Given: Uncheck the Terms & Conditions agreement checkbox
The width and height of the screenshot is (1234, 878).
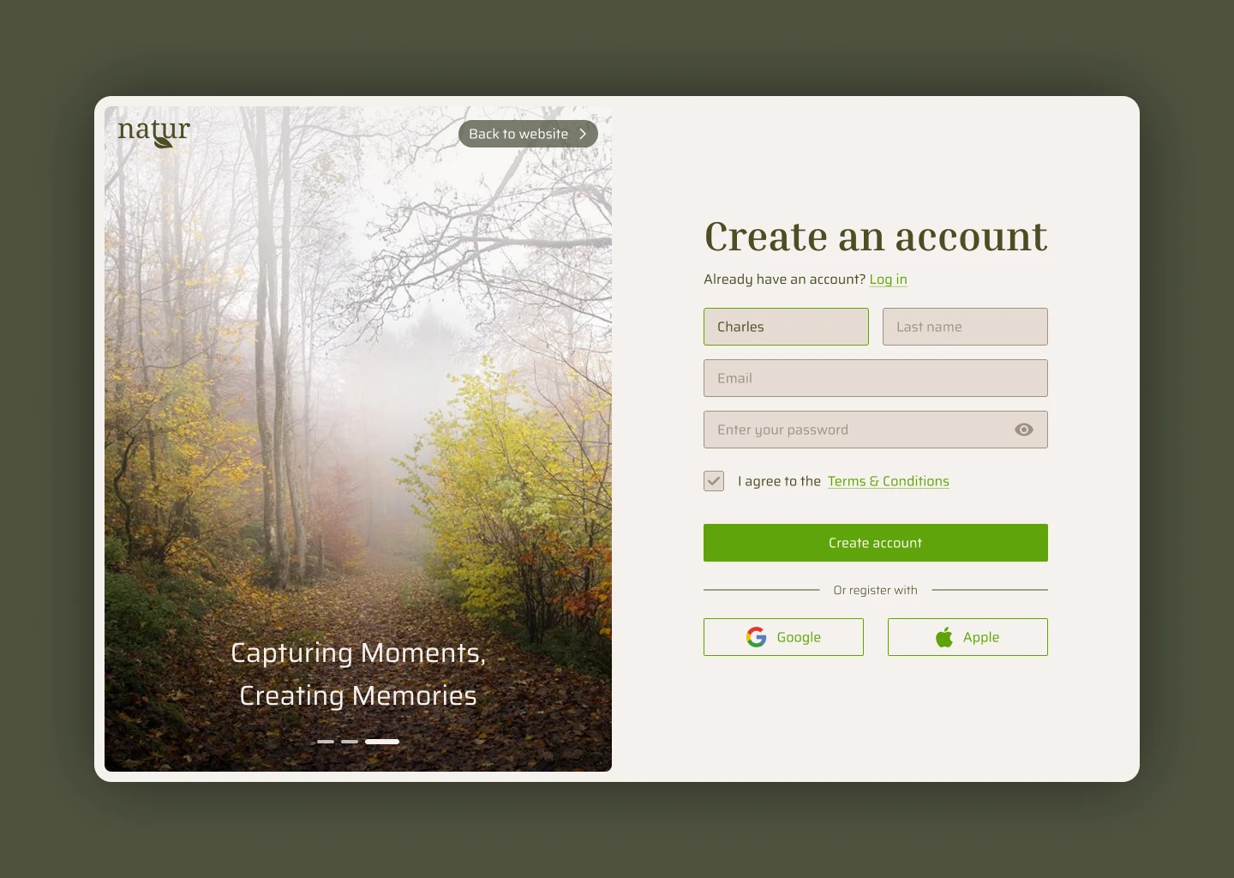Looking at the screenshot, I should tap(714, 481).
